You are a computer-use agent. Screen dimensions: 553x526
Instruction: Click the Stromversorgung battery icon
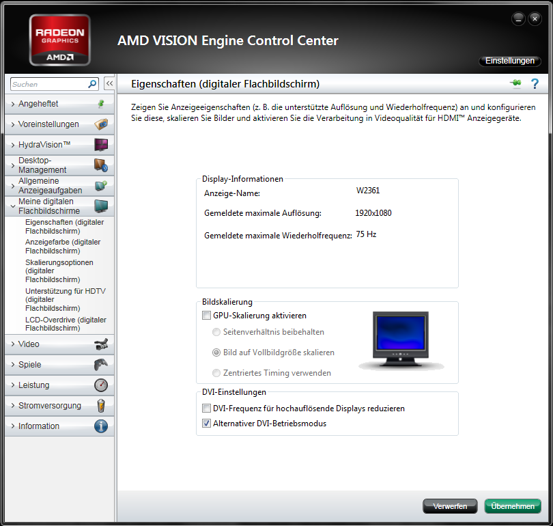[101, 405]
